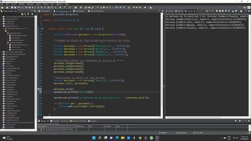
Task: Open the Windows Start menu
Action: [x=94, y=138]
